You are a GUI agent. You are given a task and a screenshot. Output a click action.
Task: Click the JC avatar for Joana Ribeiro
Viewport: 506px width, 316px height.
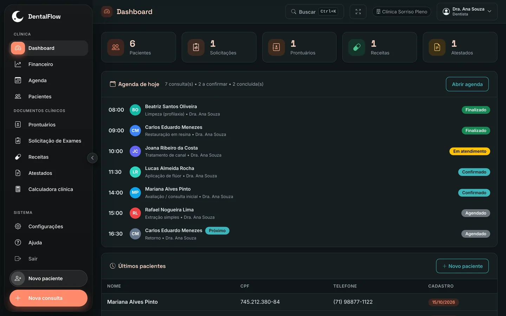pyautogui.click(x=135, y=151)
